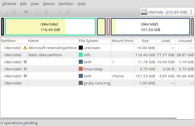Click the blue ext4 swatch in /dev/sda3 row
This screenshot has width=195, height=126.
pos(81,62)
